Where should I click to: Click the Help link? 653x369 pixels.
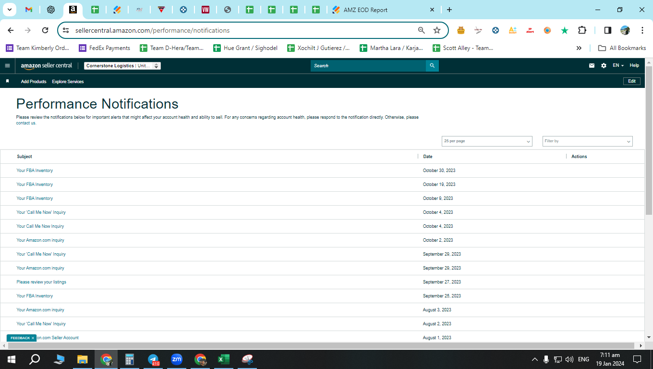(634, 66)
